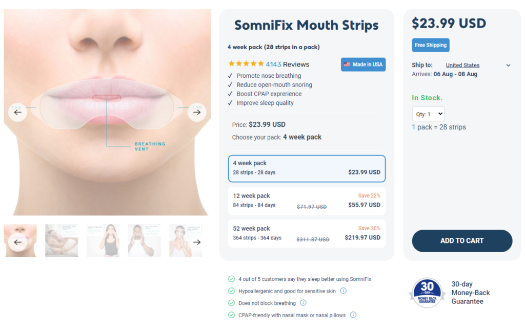Show previous product image with left arrow
The height and width of the screenshot is (333, 525).
coord(18,112)
